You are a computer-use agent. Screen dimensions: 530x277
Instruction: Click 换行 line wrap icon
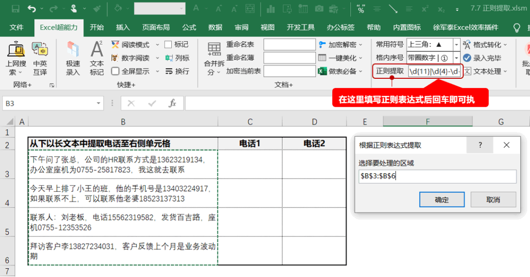point(169,71)
